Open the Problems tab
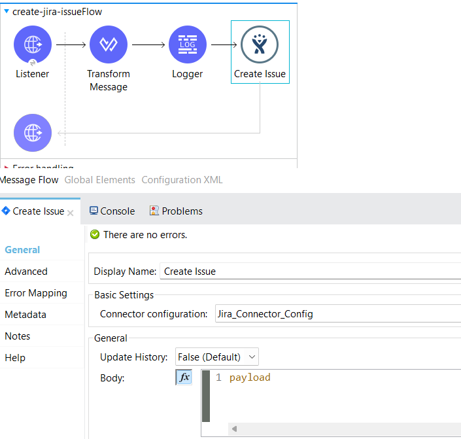 176,211
